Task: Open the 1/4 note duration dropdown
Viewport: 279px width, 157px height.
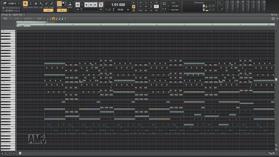Action: [x=48, y=10]
